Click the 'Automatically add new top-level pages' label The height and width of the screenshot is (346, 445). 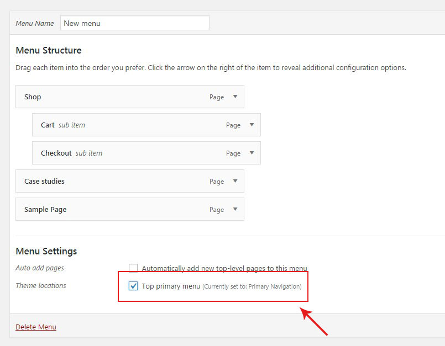point(224,268)
